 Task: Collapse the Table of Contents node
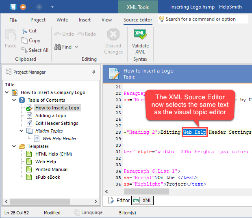tap(14, 100)
